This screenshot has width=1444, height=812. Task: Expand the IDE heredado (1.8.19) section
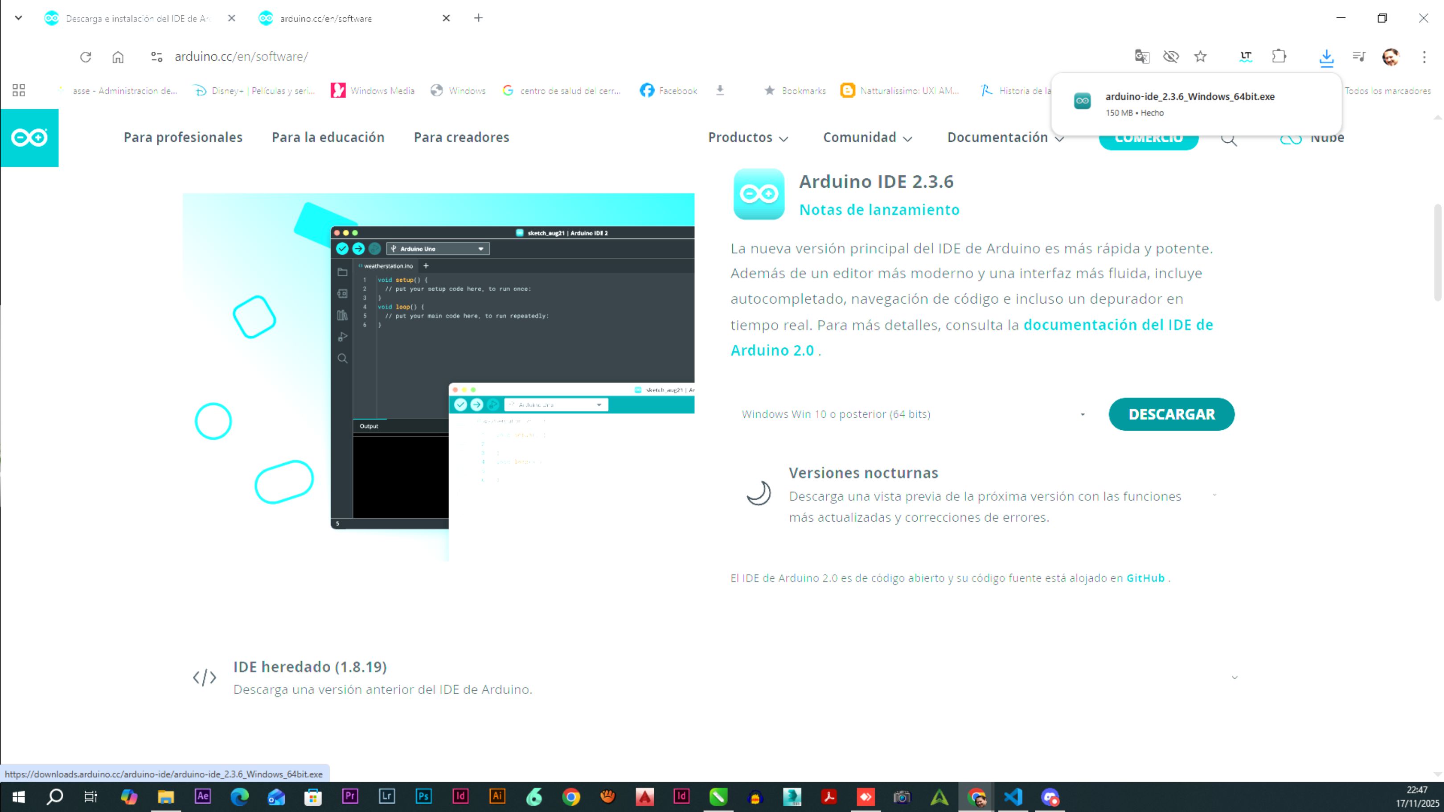[1235, 677]
